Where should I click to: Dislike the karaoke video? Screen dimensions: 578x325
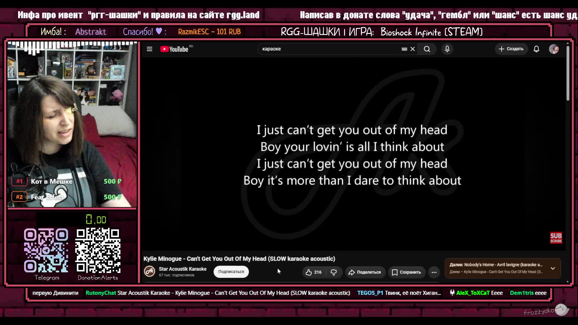pyautogui.click(x=334, y=272)
